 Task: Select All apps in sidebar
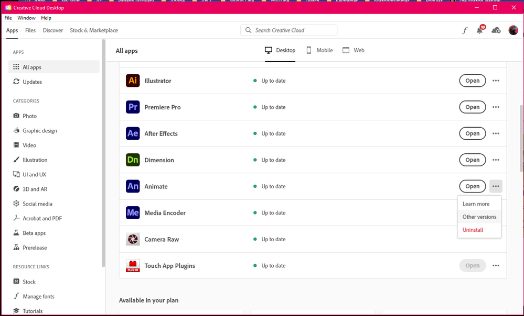[54, 67]
